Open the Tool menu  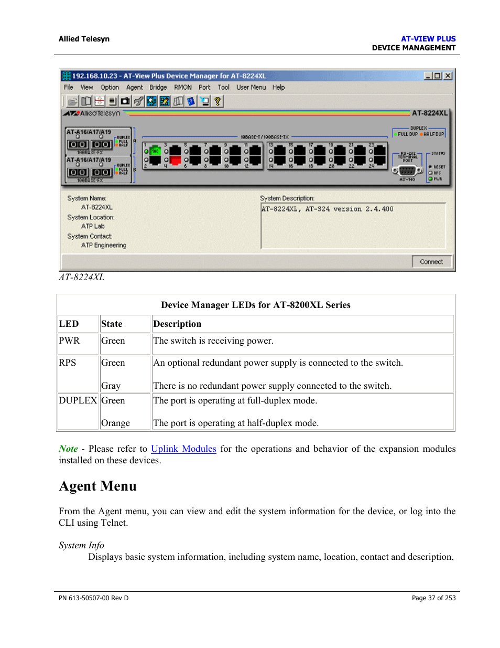pos(224,88)
